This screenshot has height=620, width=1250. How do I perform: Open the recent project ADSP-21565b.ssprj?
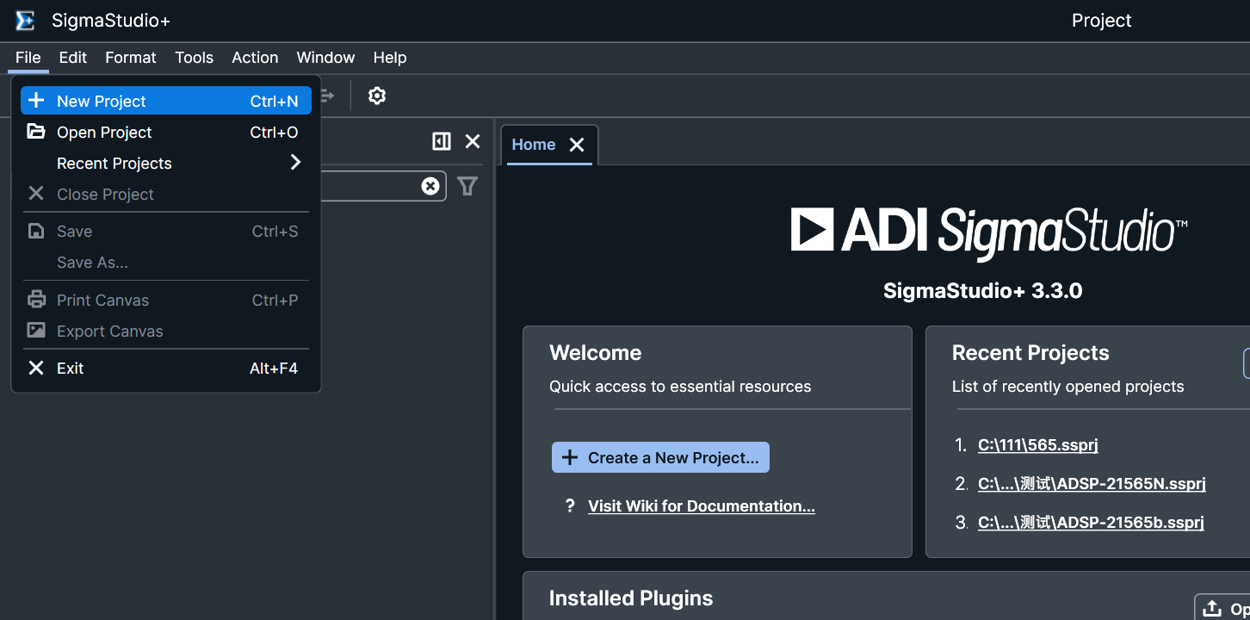tap(1091, 523)
